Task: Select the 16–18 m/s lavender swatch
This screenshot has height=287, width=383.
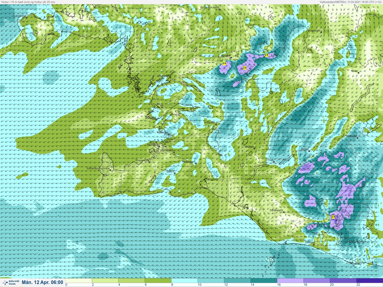Action: pyautogui.click(x=290, y=281)
